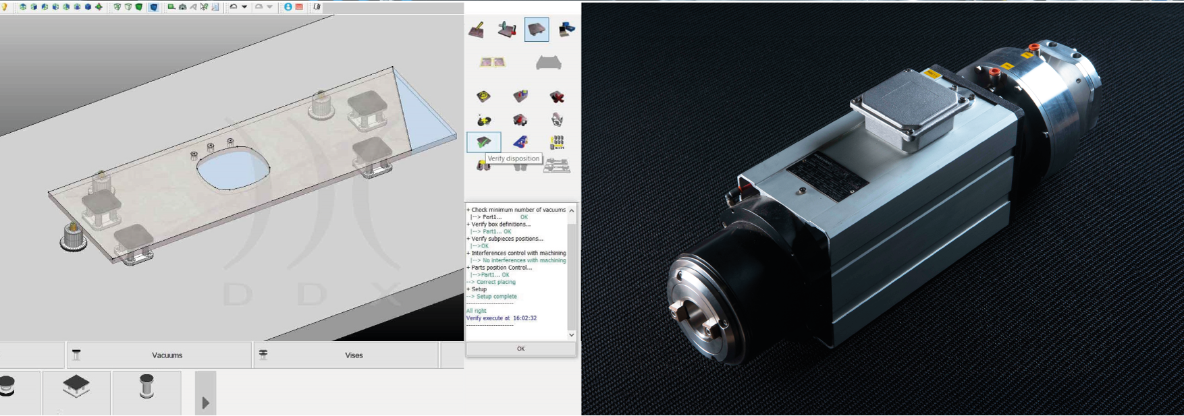Click the red X delete disposition icon
This screenshot has height=416, width=1184.
[556, 97]
